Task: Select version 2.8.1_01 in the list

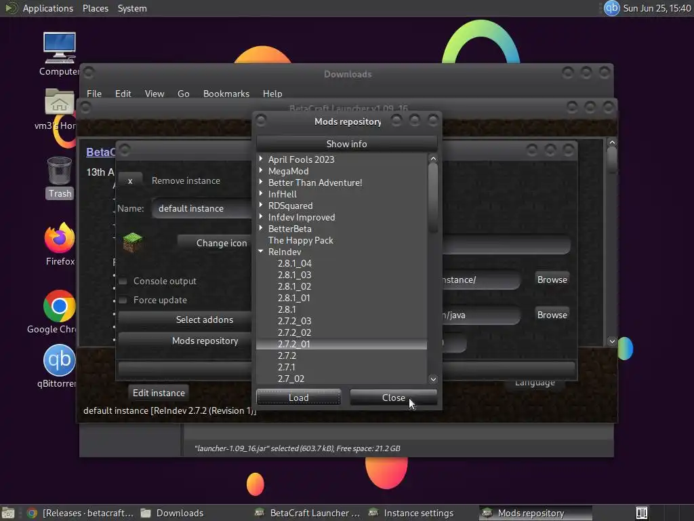Action: (x=294, y=298)
